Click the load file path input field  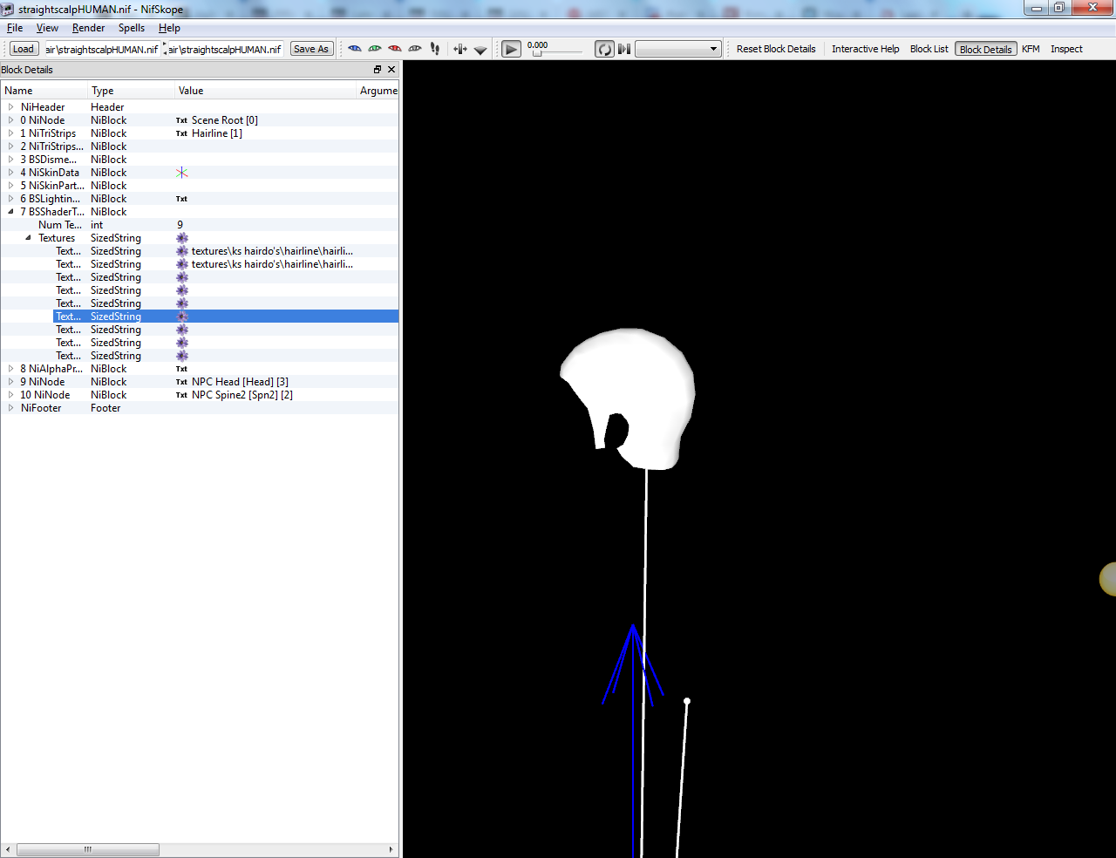point(102,49)
